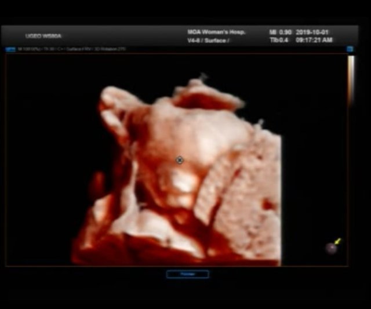The image size is (371, 309).
Task: Click the scan parameter status line text
Action: coord(72,49)
